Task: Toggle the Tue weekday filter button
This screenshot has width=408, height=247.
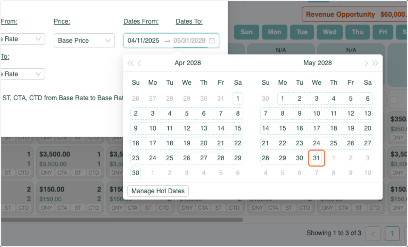Action: (302, 32)
